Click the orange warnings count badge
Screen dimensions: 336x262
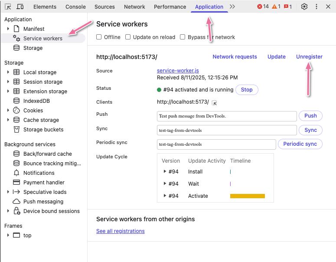coord(276,7)
